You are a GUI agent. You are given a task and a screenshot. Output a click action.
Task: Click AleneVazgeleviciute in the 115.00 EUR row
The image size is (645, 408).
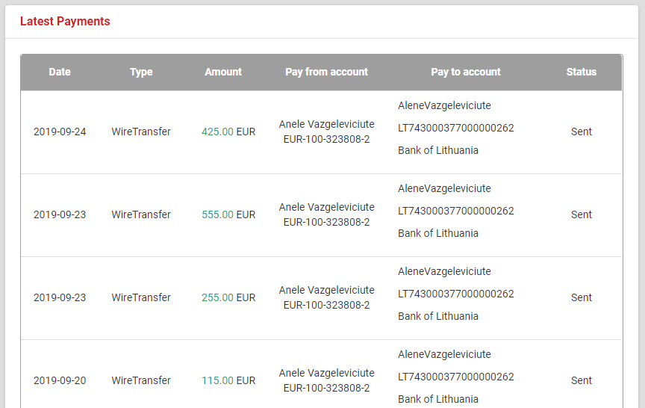444,355
